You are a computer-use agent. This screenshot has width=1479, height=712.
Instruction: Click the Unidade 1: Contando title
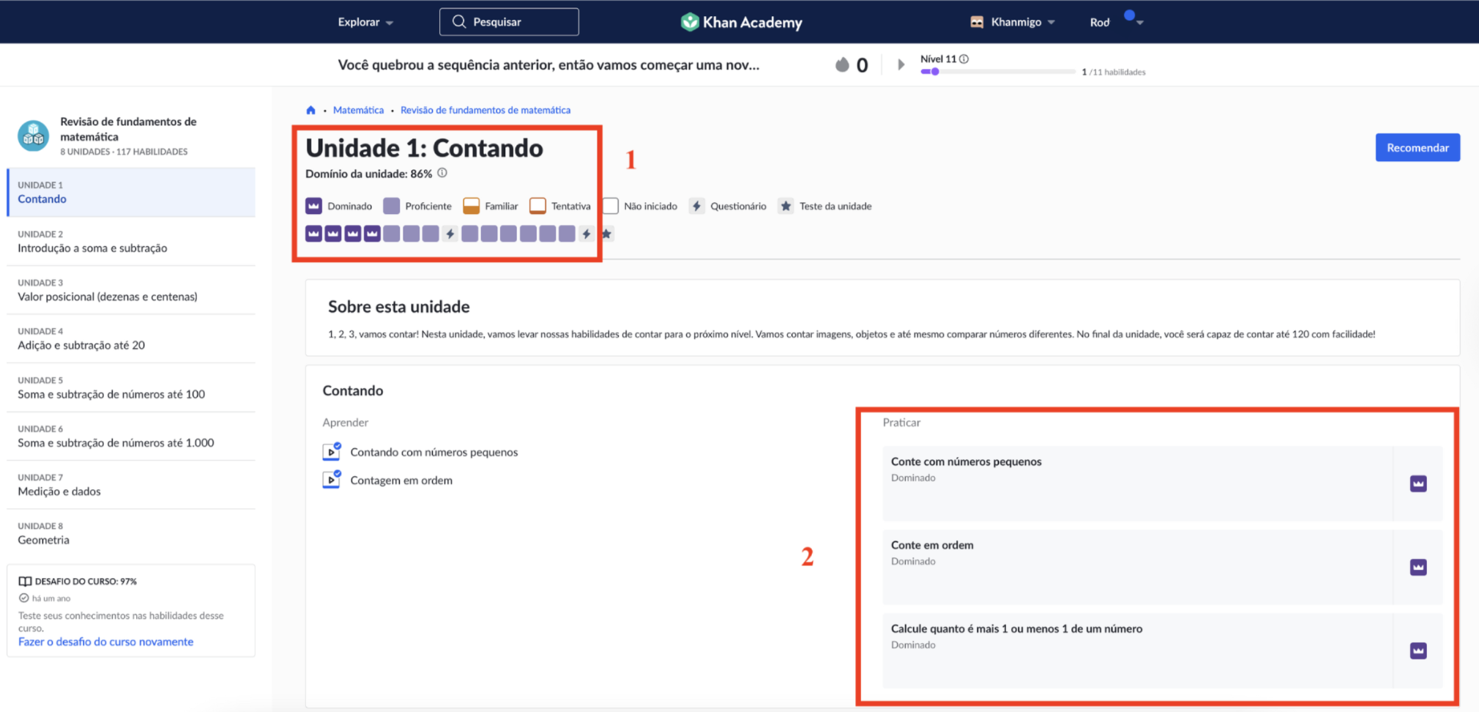[424, 148]
